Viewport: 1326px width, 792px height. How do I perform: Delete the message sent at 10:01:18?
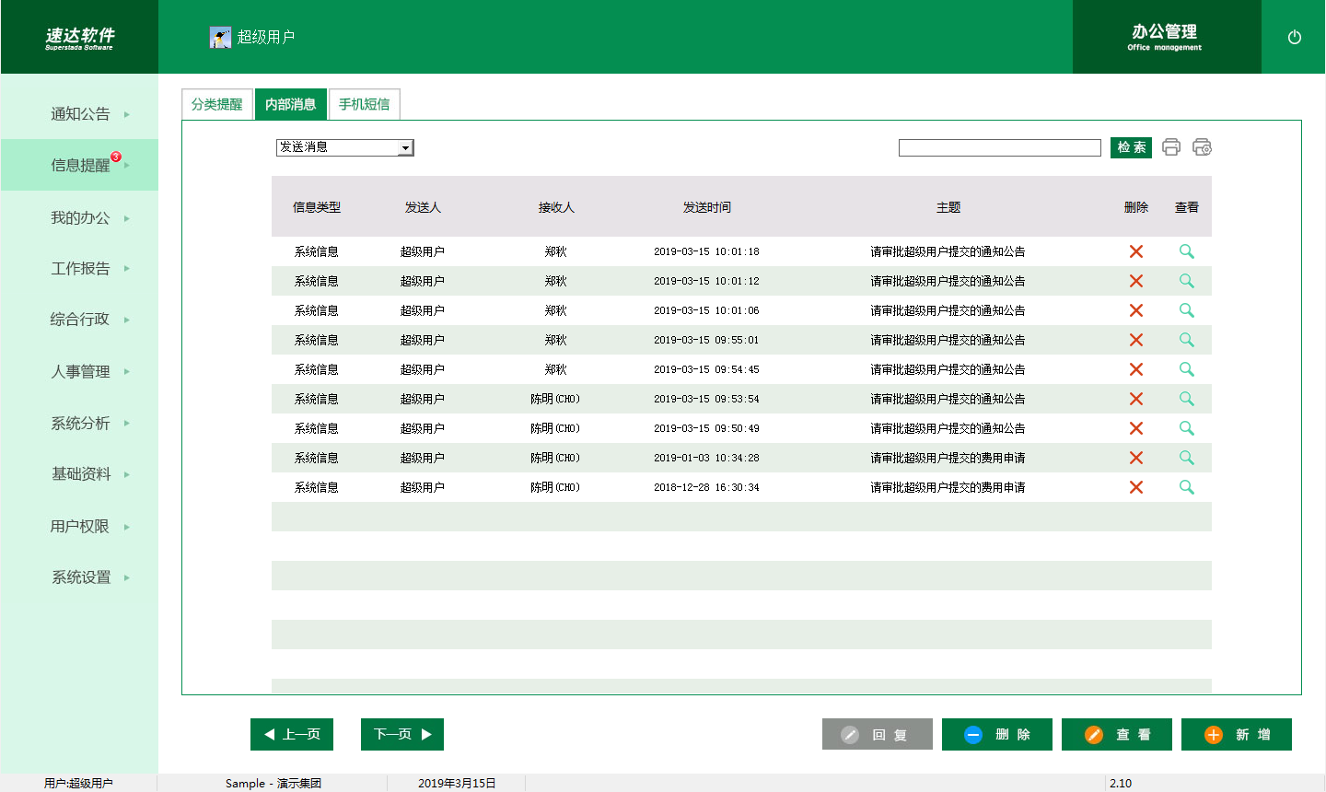pyautogui.click(x=1135, y=251)
